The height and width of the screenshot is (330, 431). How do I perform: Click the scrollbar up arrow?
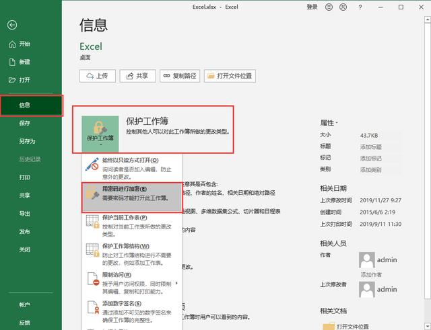pyautogui.click(x=428, y=19)
